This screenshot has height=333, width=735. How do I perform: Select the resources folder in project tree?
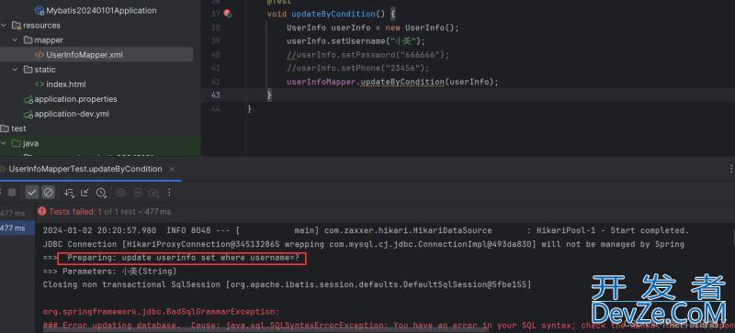click(41, 26)
